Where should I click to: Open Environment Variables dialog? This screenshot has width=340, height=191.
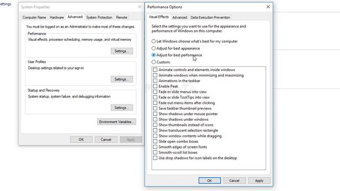116,121
